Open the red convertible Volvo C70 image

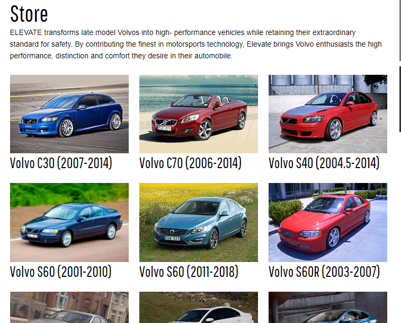pos(199,114)
